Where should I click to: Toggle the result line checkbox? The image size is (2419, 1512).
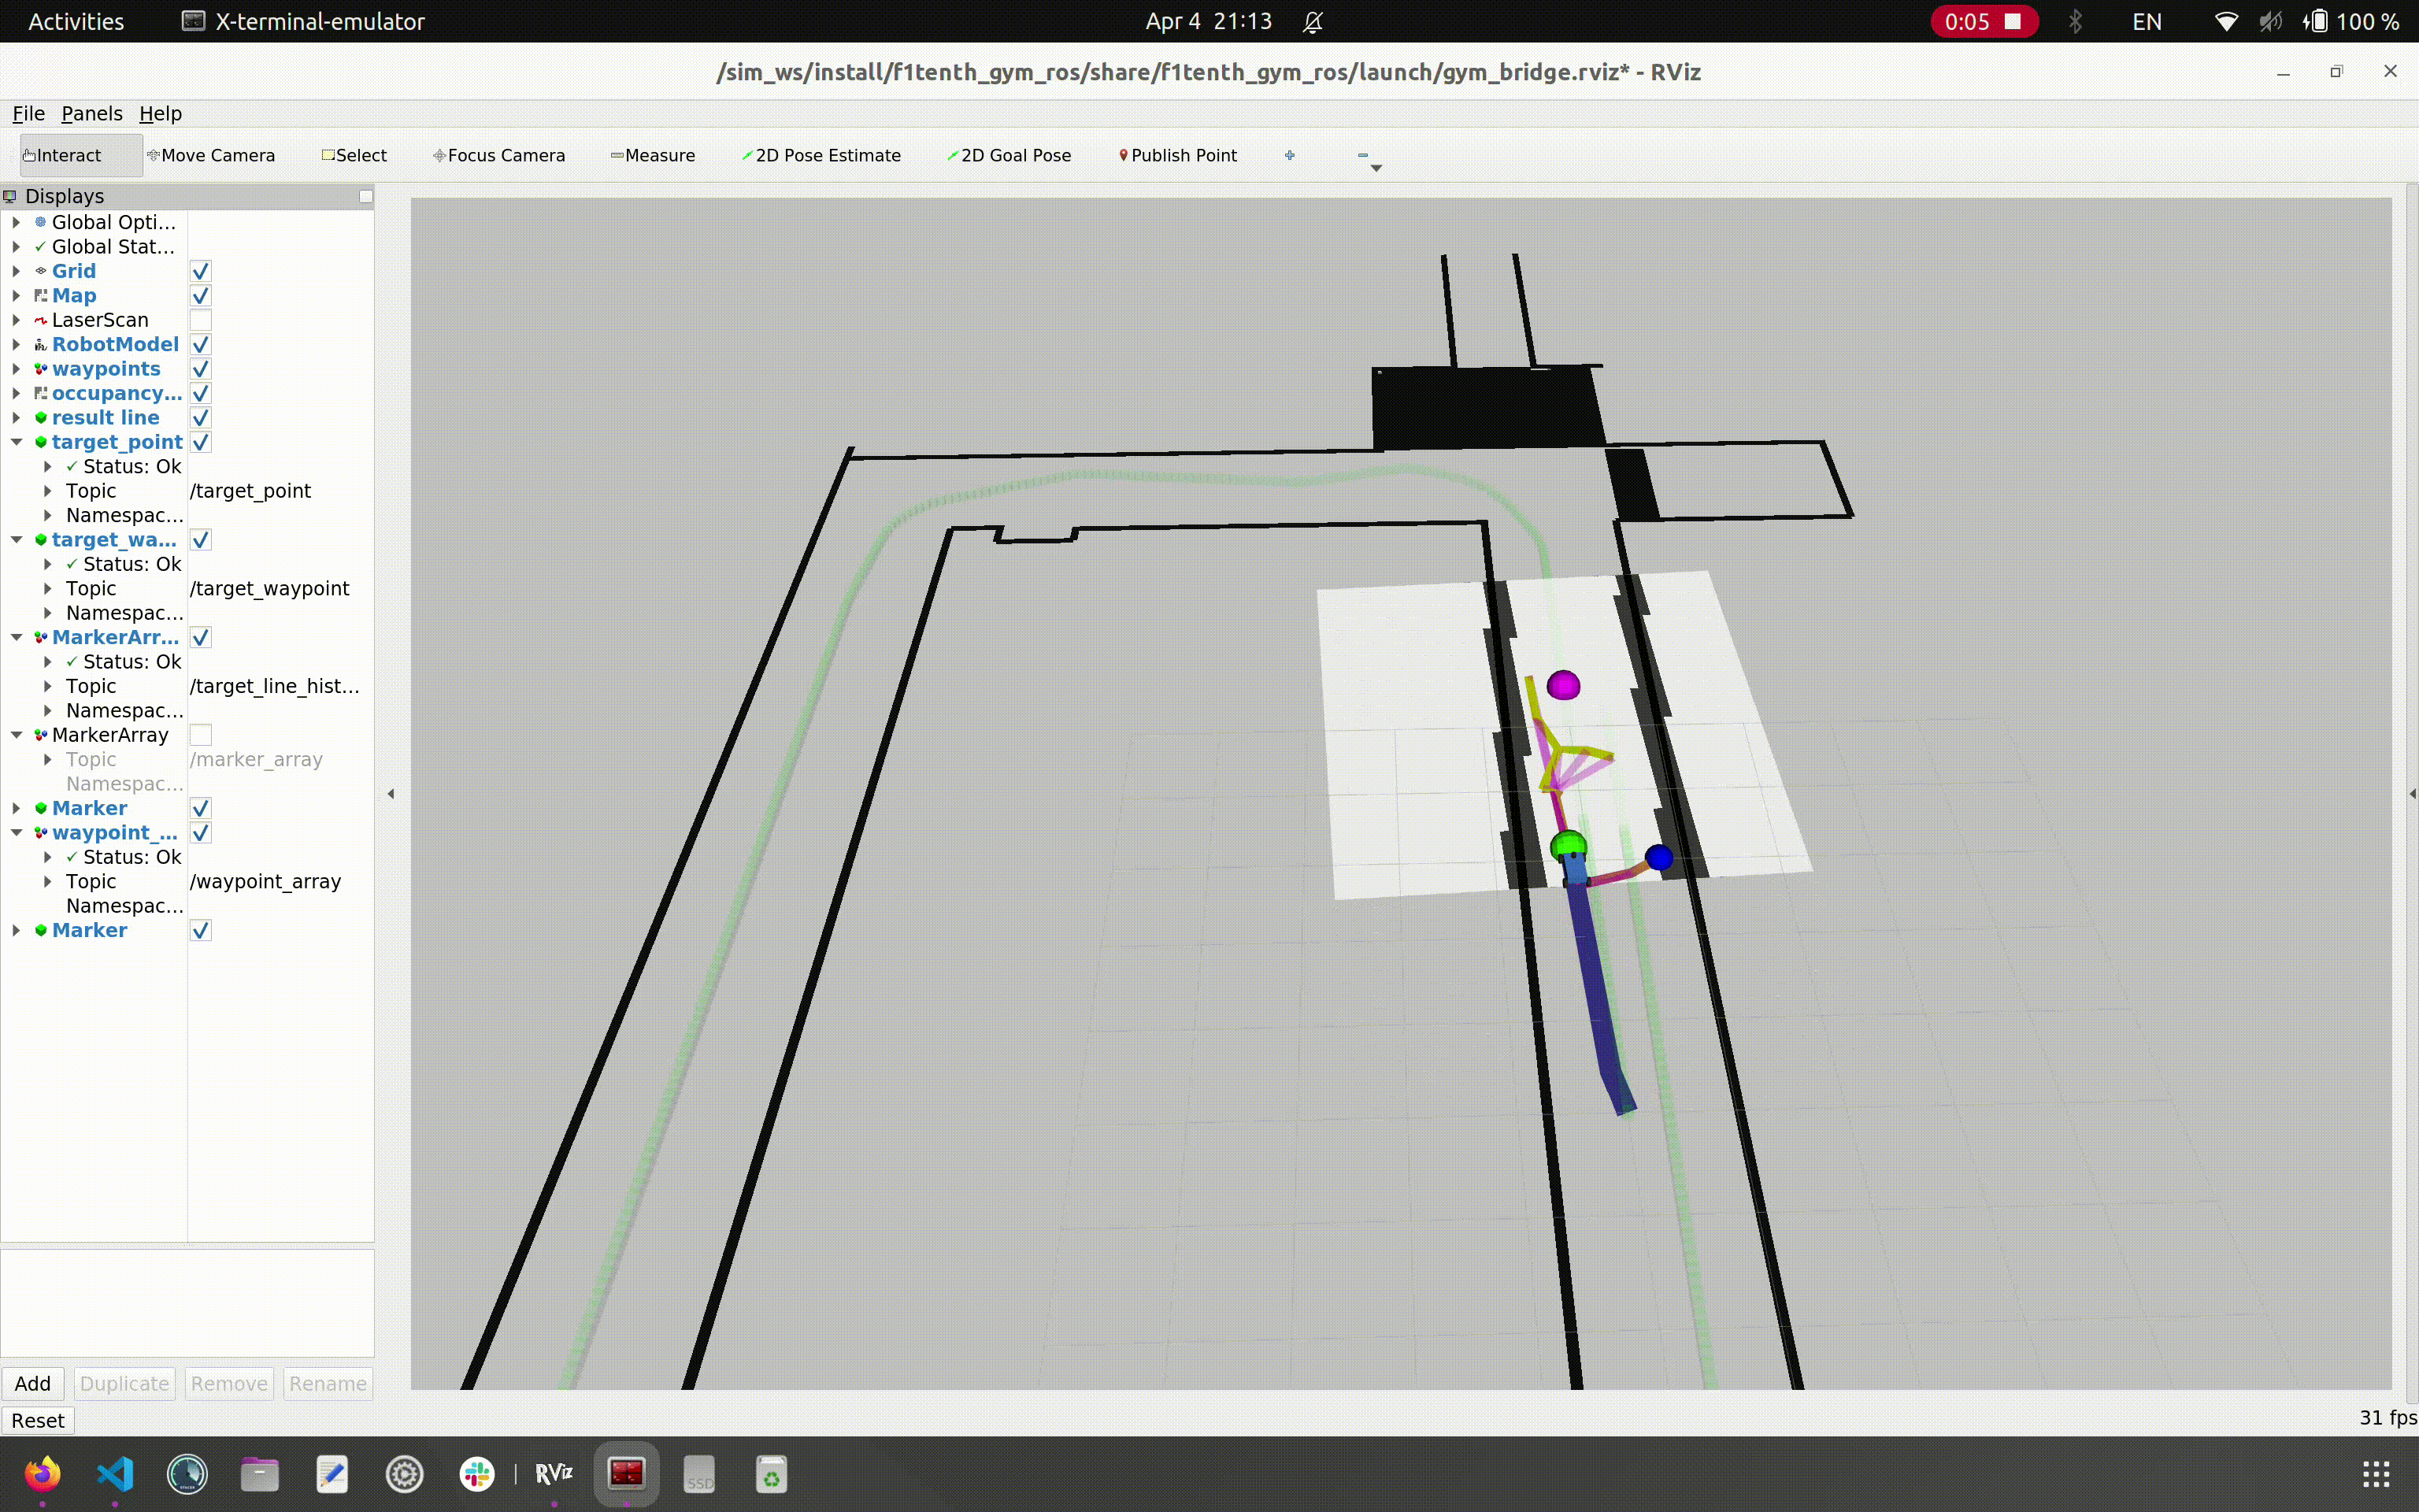pyautogui.click(x=201, y=417)
